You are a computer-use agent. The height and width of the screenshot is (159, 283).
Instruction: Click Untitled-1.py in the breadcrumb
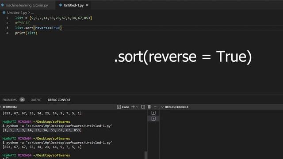[17, 13]
